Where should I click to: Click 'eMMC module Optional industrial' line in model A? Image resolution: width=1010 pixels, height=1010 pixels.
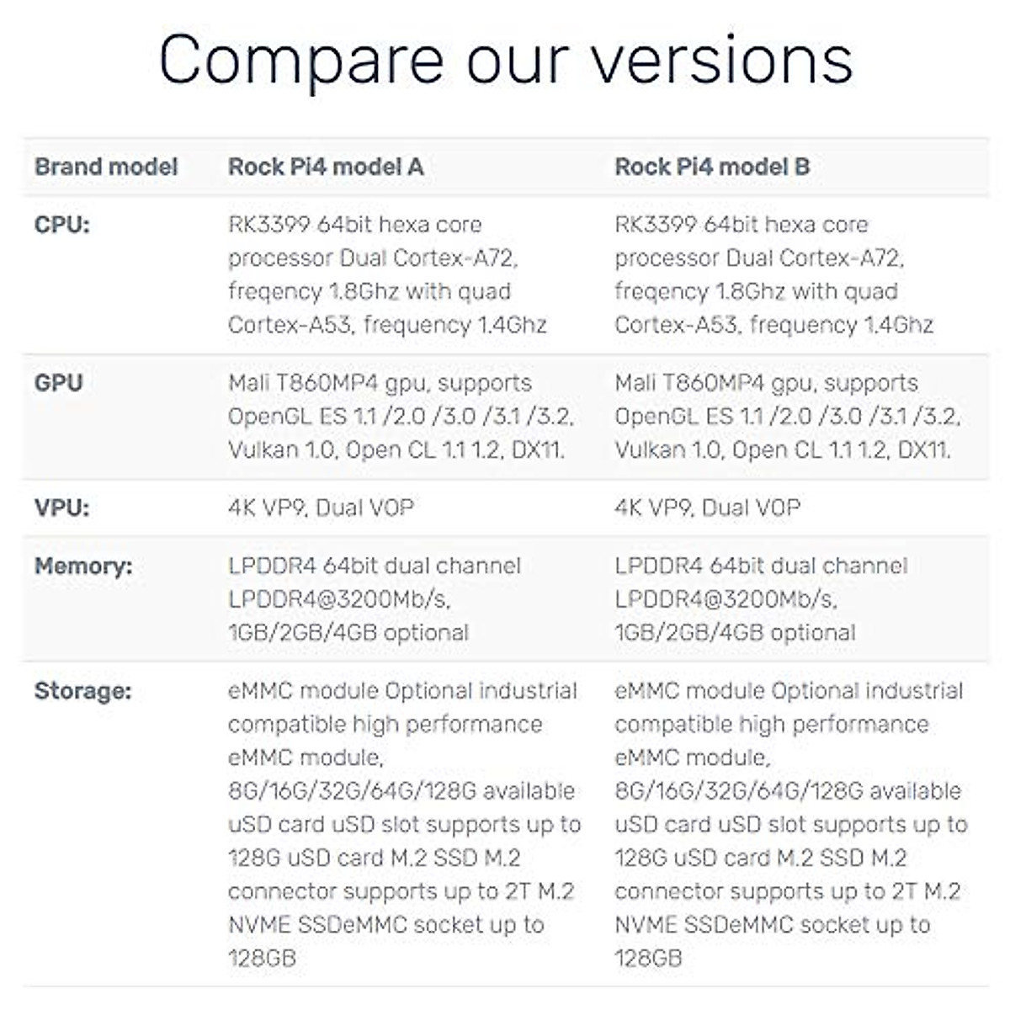402,691
